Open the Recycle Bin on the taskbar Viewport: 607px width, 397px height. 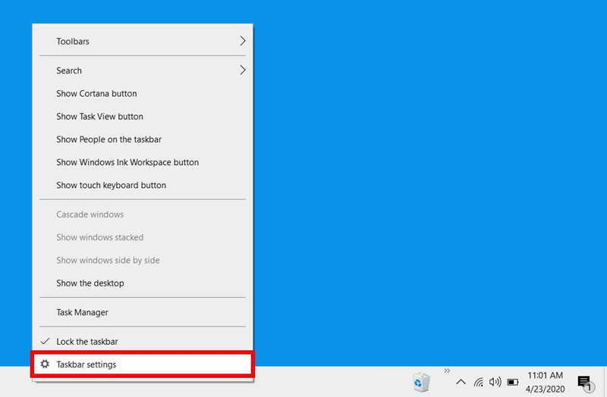(x=421, y=382)
